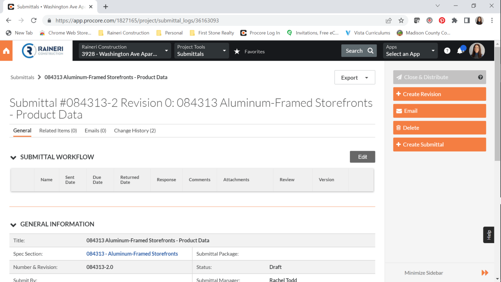Open the project selector dropdown
Screen dimensions: 501x282
tap(125, 51)
